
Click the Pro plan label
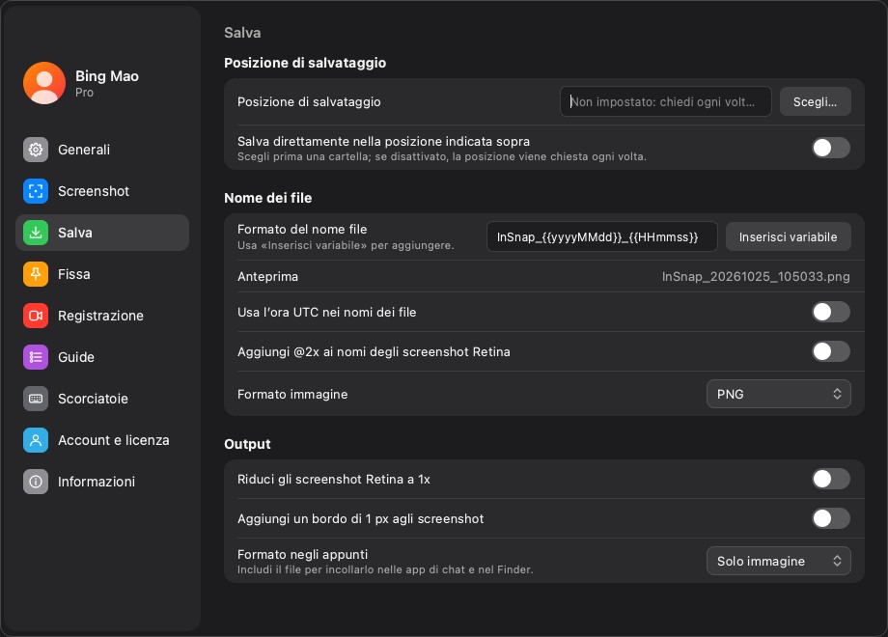click(84, 93)
